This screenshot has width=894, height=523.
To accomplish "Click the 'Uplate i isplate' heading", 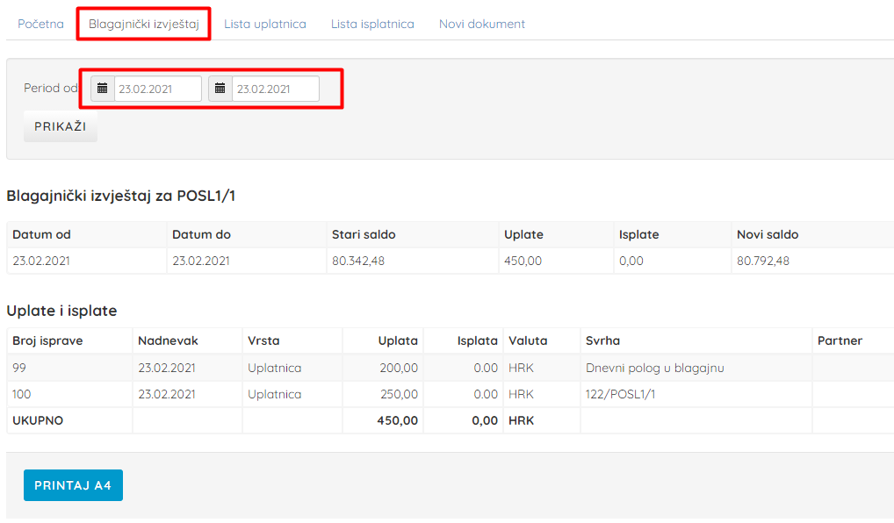I will tap(61, 311).
